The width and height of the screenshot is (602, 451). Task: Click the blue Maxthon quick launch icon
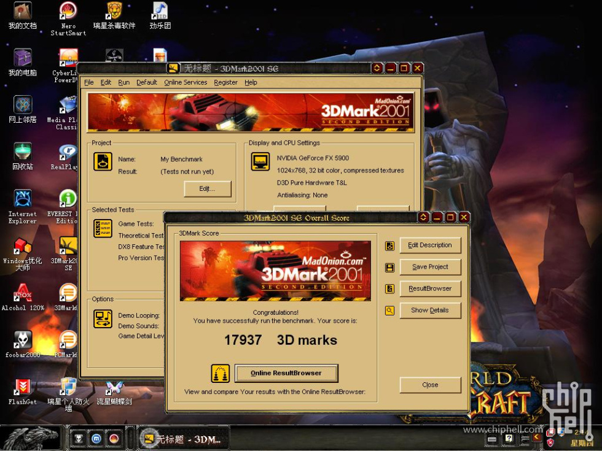96,438
